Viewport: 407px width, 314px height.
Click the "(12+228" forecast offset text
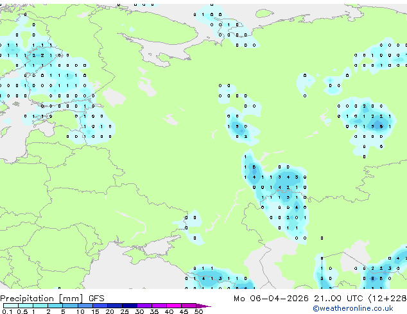[x=387, y=299]
